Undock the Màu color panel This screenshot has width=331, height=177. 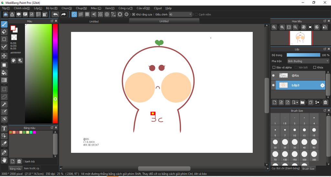coord(52,21)
